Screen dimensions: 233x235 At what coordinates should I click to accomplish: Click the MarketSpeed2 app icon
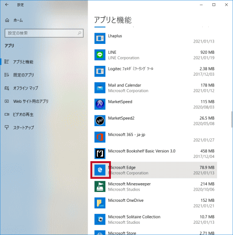pos(100,121)
